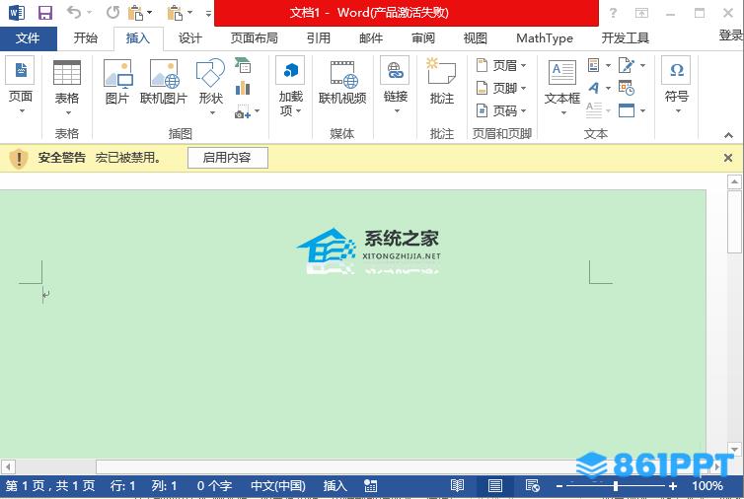
Task: Click the 登录 sign-in link
Action: click(x=731, y=36)
